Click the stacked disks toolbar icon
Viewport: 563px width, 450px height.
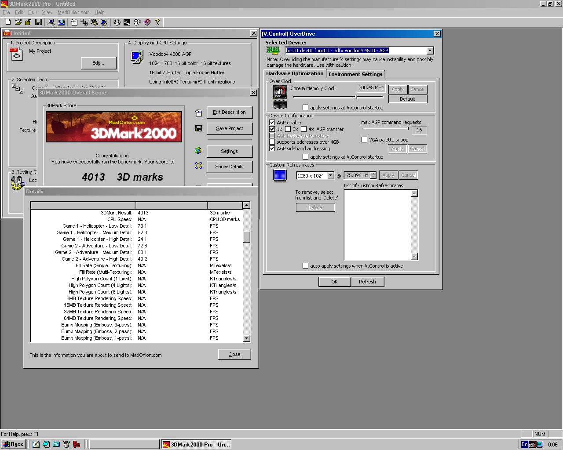137,22
